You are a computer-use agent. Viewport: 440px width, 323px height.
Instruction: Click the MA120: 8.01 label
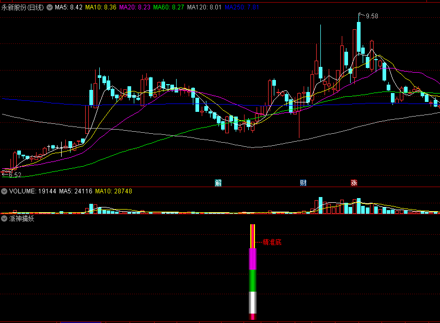(x=204, y=7)
